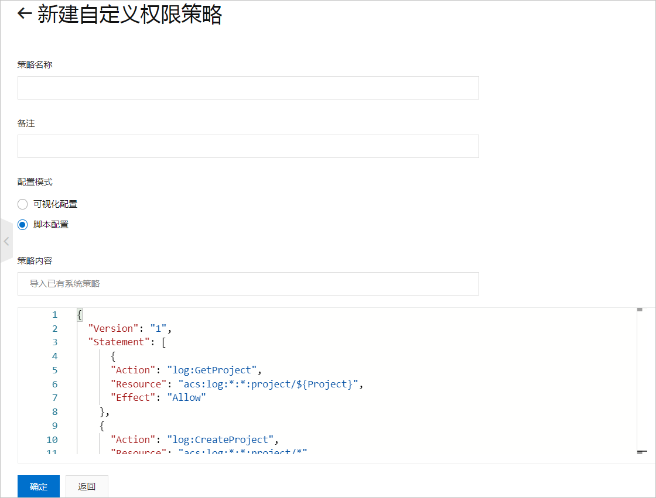Click the "Version" key on line 2
The width and height of the screenshot is (656, 498).
[114, 328]
